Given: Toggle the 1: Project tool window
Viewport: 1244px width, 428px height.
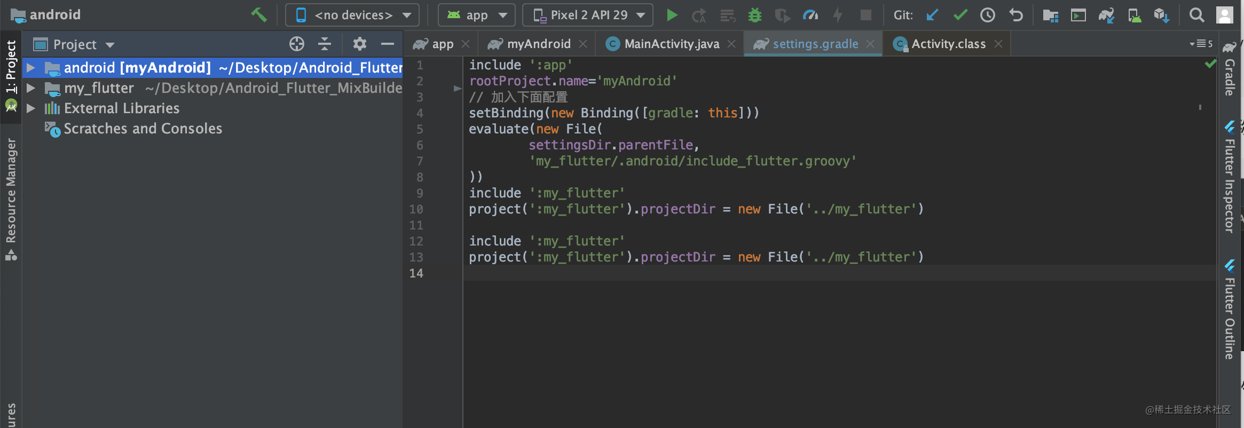Looking at the screenshot, I should [x=11, y=76].
